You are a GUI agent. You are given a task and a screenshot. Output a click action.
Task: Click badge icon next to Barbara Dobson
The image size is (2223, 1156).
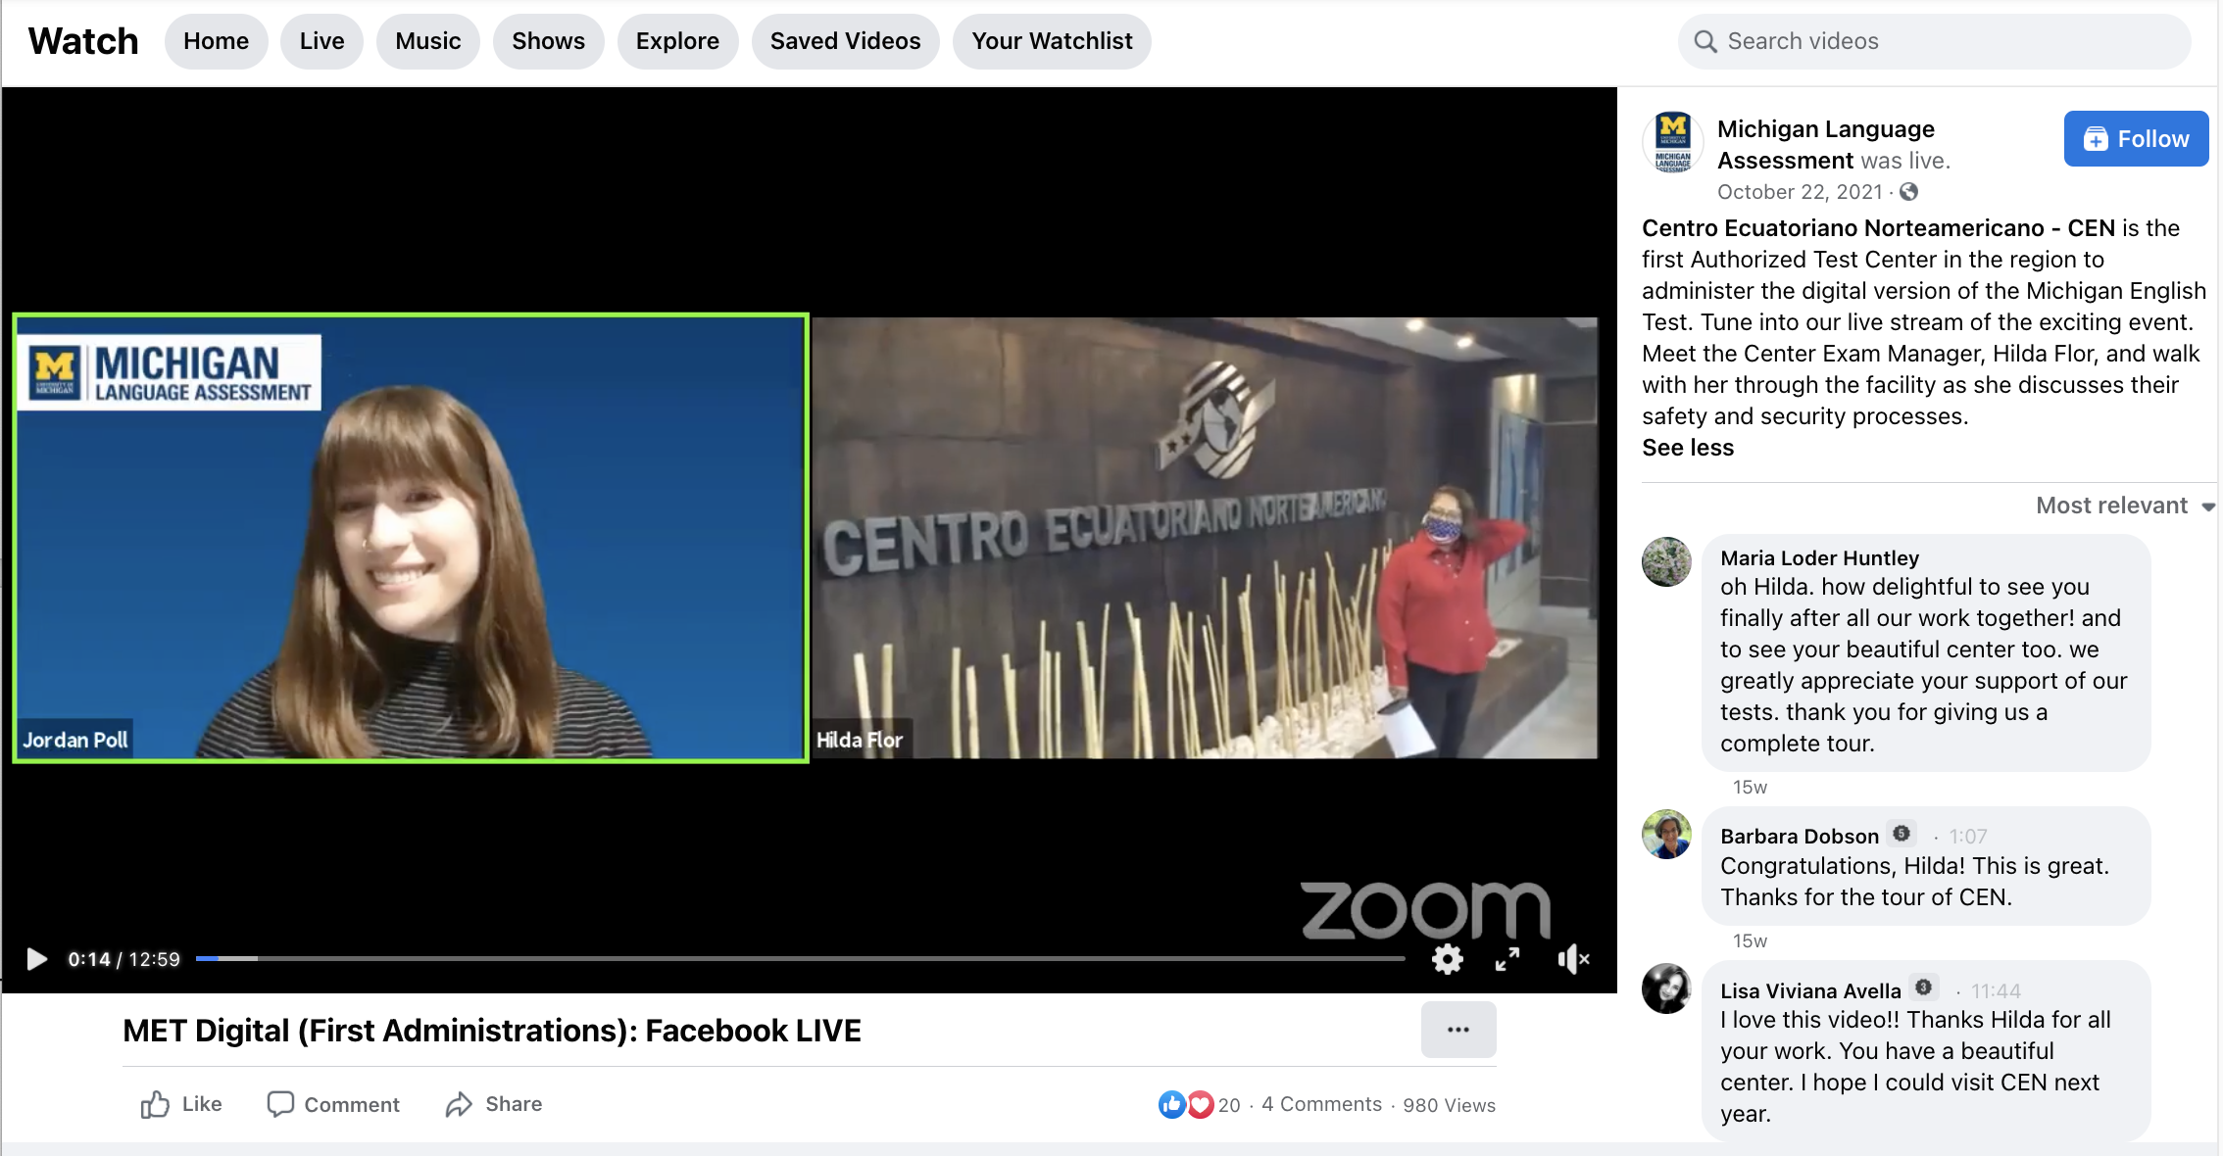(1902, 834)
